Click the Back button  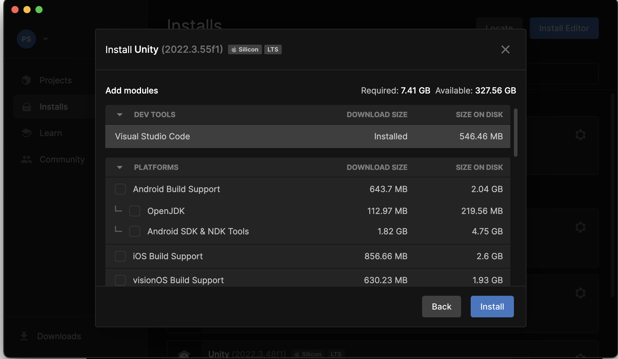tap(441, 307)
